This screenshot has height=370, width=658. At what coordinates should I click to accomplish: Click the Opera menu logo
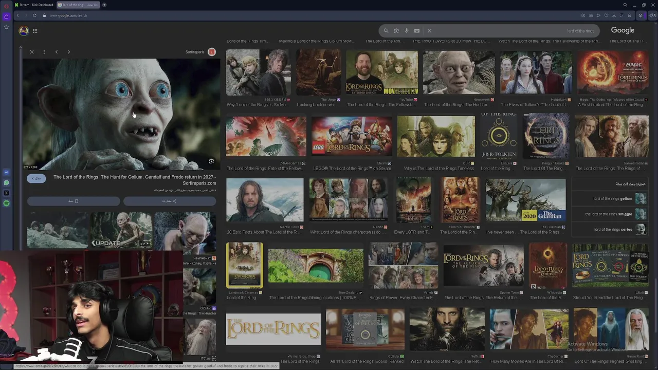pos(6,5)
